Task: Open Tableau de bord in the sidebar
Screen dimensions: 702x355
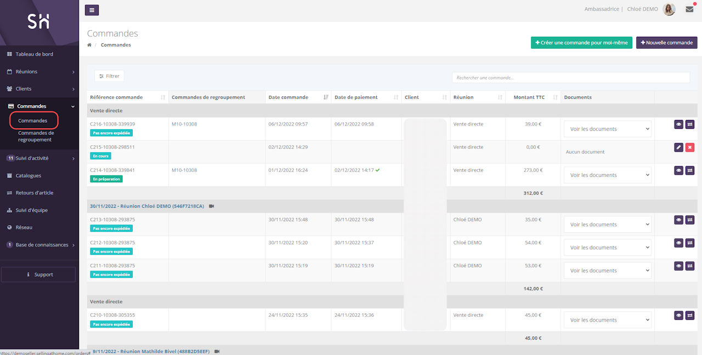Action: point(34,54)
